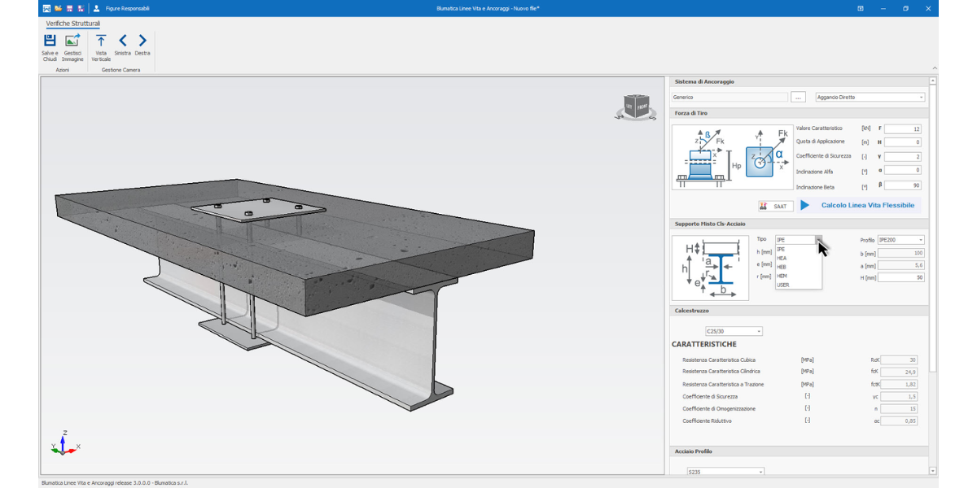This screenshot has width=977, height=488.
Task: Click the γc field showing 1,5
Action: (x=899, y=396)
